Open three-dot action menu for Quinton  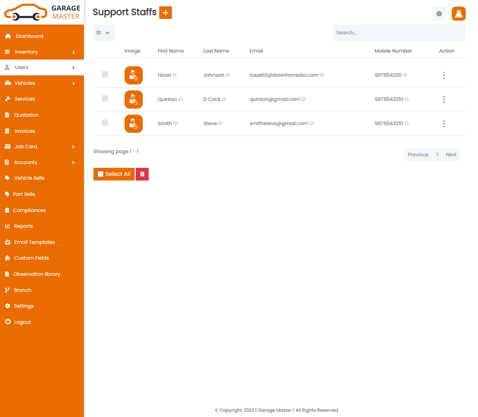click(x=444, y=100)
